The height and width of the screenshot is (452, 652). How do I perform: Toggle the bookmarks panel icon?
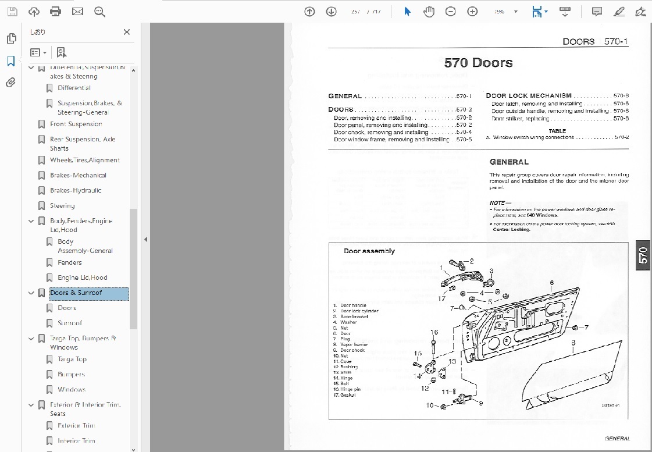(11, 60)
